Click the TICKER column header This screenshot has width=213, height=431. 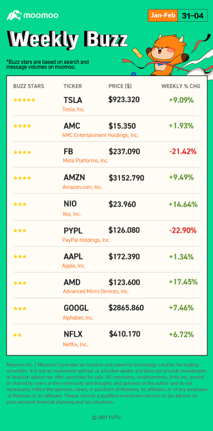pos(72,86)
